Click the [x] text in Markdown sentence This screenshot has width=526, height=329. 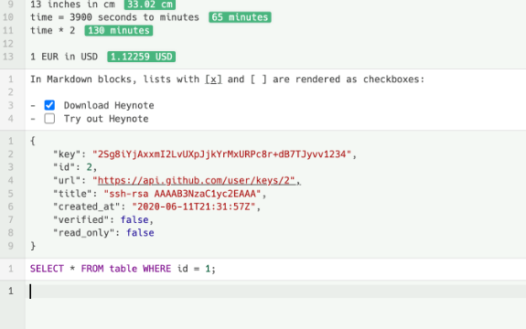click(x=213, y=80)
